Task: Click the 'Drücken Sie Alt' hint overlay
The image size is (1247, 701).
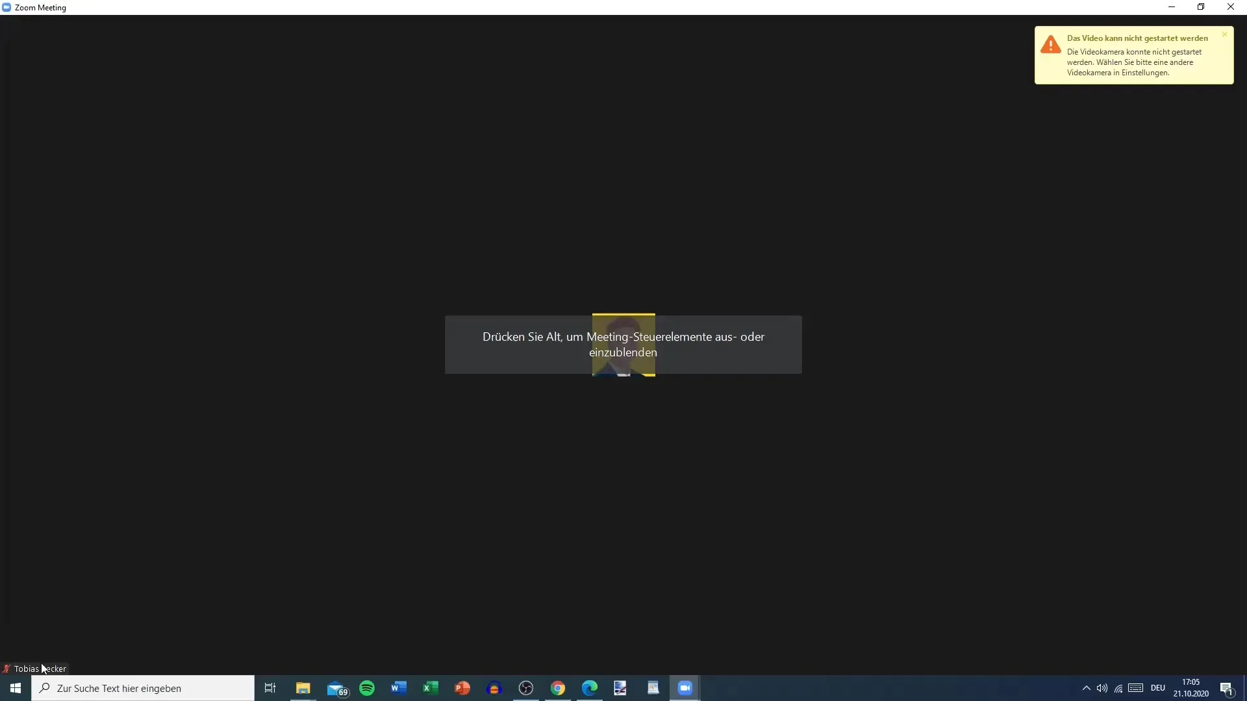Action: click(623, 345)
